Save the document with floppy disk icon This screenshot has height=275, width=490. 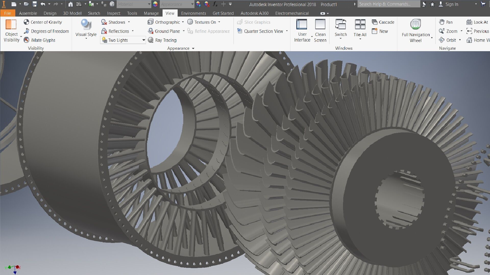point(35,4)
